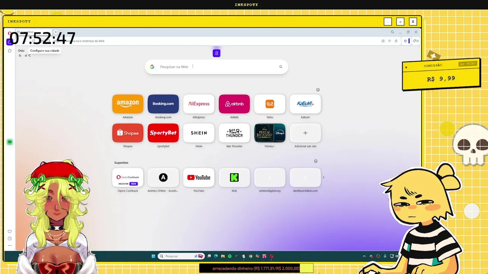Image resolution: width=488 pixels, height=274 pixels.
Task: Open the SportyBet speed dial tile
Action: click(163, 133)
